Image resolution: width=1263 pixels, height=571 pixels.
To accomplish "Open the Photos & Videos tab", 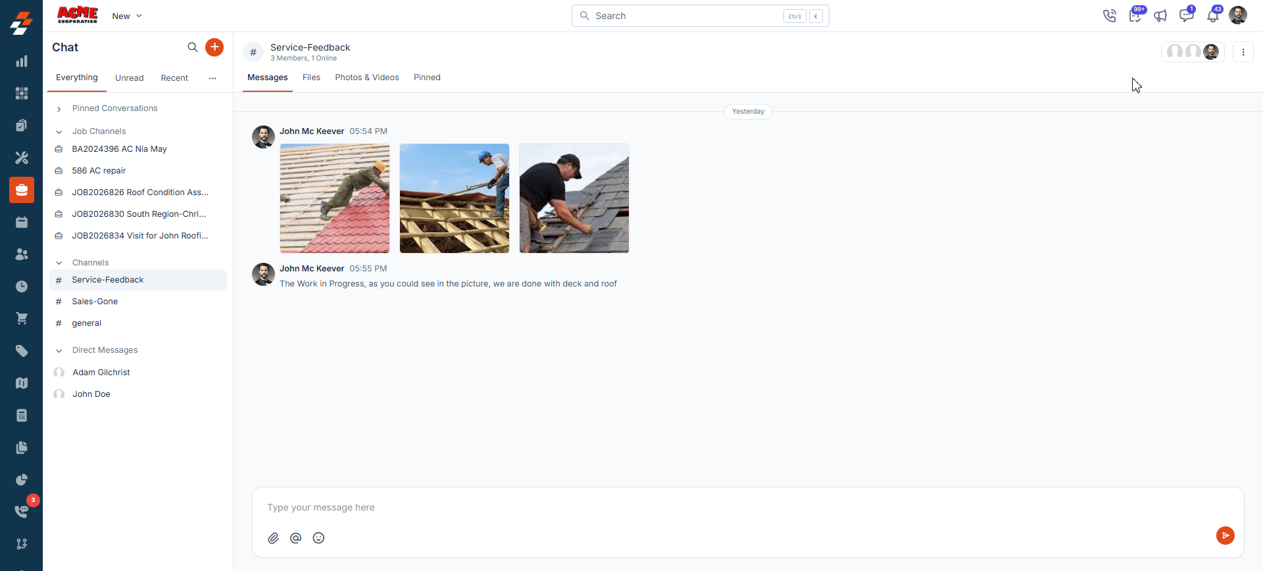I will click(x=367, y=78).
